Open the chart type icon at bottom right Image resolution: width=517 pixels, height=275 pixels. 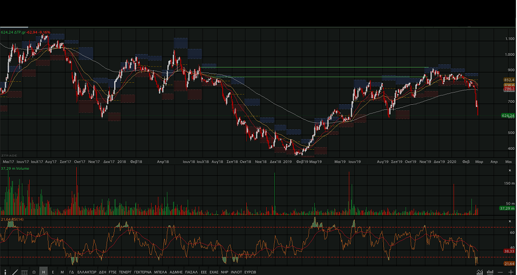click(x=480, y=272)
